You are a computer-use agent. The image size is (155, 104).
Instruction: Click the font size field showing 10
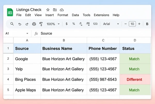point(132,24)
